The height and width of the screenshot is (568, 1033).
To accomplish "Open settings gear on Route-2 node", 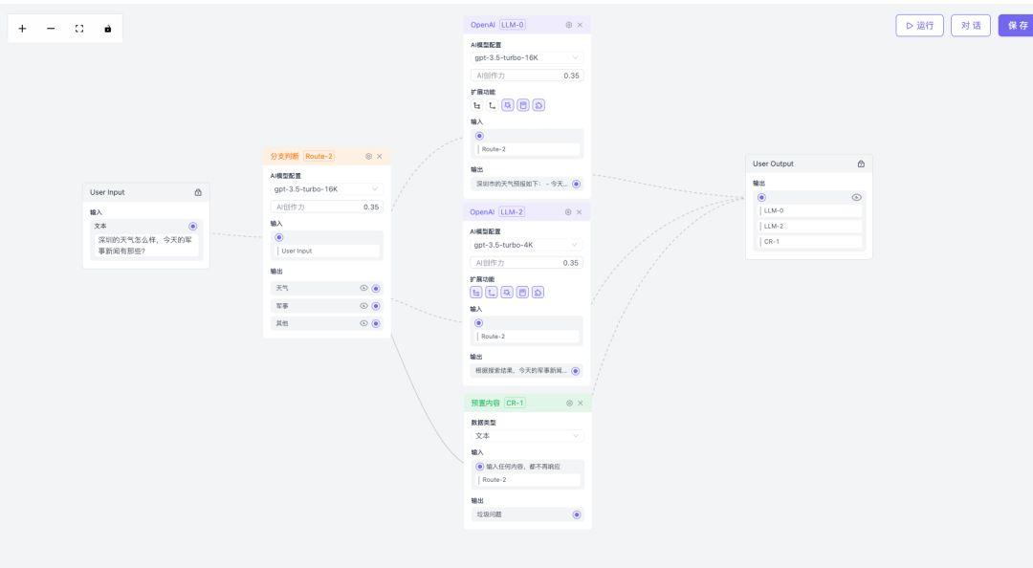I will (368, 156).
